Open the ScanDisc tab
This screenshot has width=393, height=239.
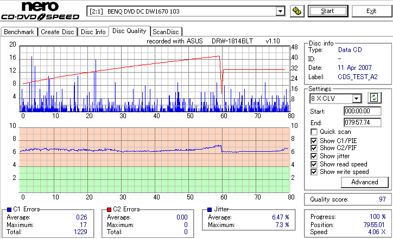click(166, 32)
